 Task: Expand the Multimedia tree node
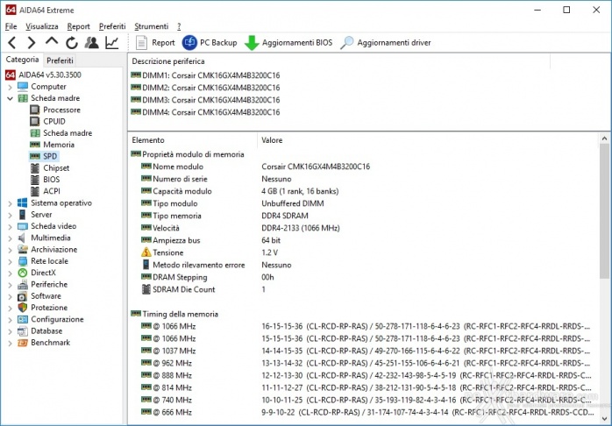(x=11, y=238)
